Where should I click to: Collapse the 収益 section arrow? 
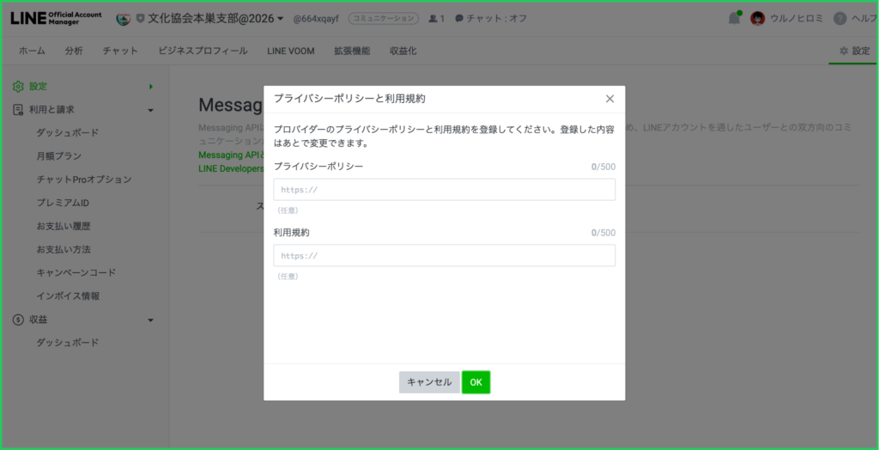coord(150,319)
